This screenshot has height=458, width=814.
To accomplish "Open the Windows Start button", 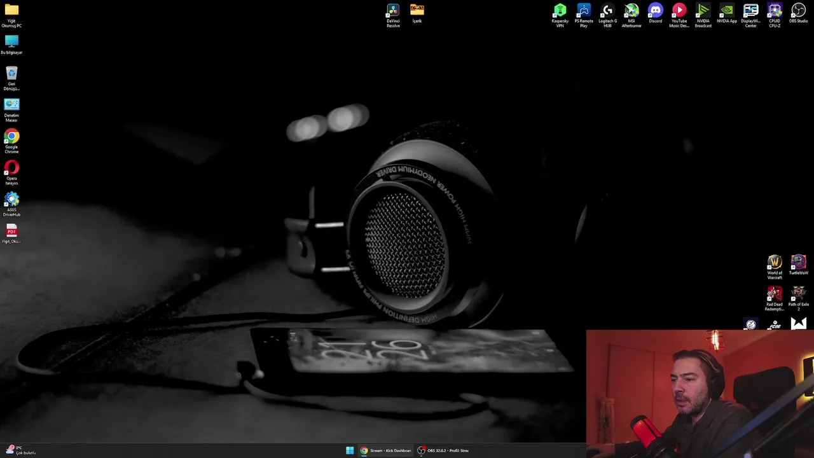I will click(x=350, y=450).
